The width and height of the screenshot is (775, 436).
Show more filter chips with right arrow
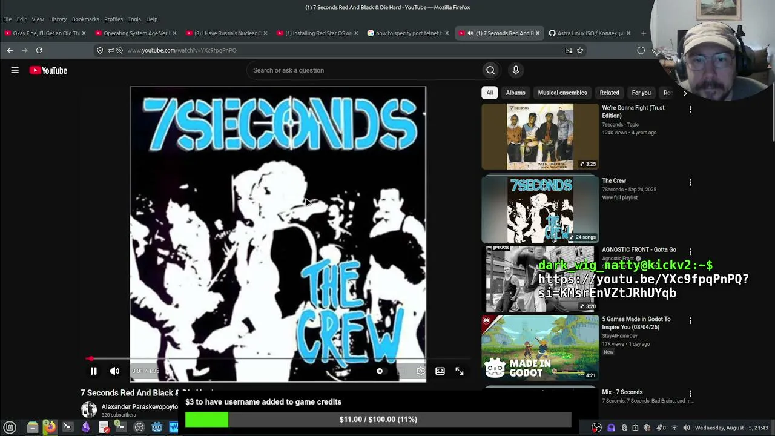pos(685,93)
